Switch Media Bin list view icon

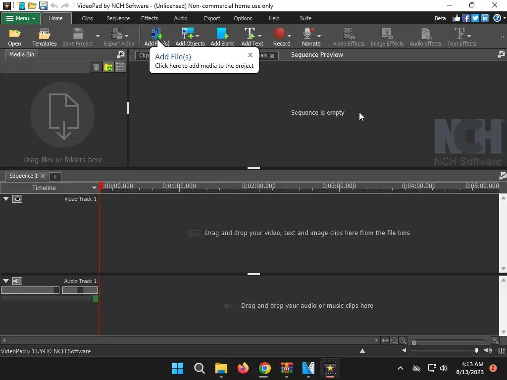(x=120, y=67)
